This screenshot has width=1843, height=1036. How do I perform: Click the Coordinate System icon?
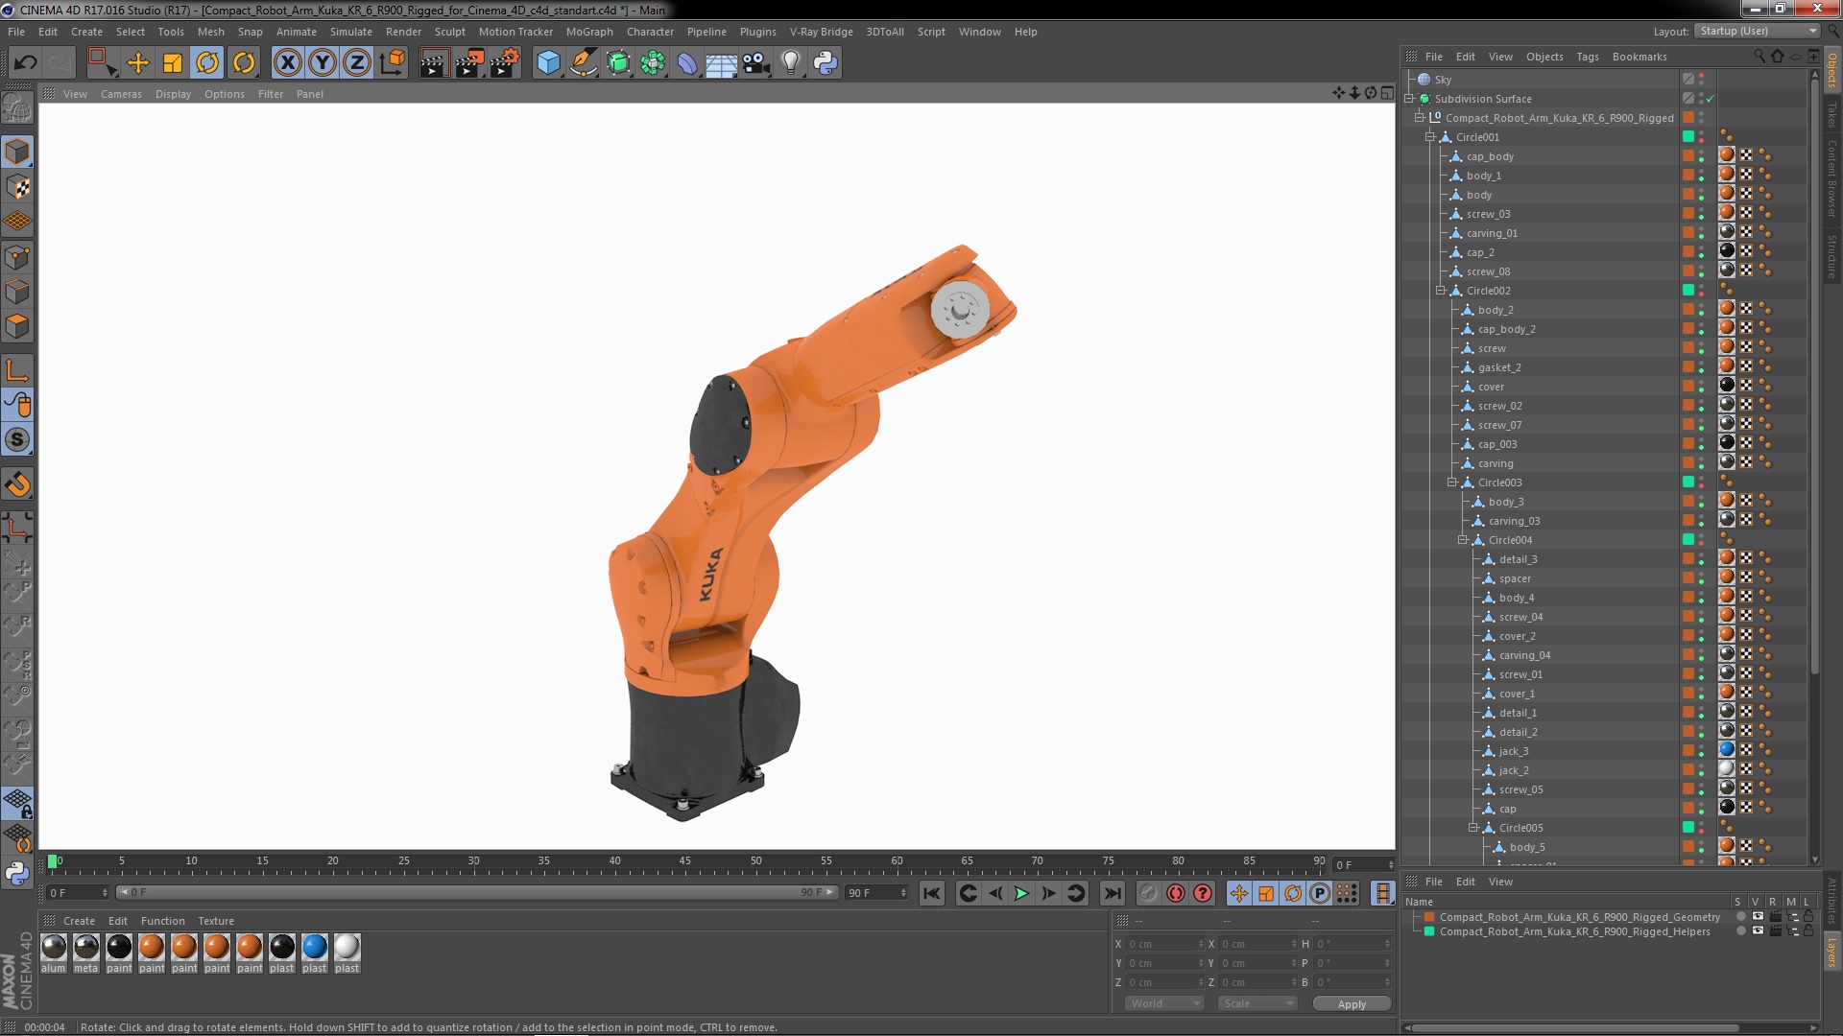click(x=392, y=63)
